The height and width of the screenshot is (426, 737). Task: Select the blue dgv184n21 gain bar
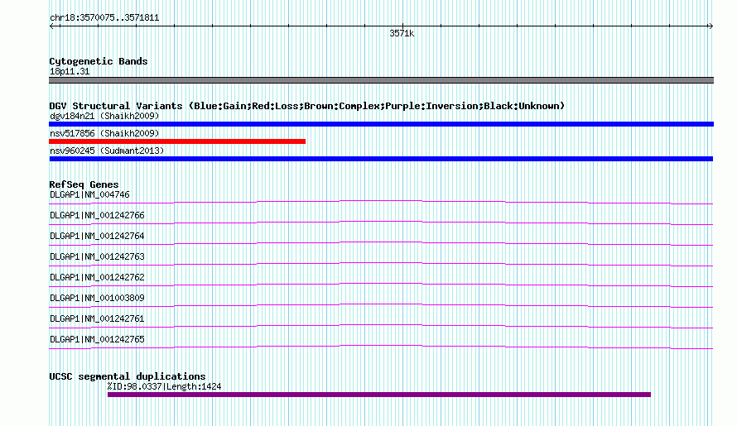[x=381, y=124]
